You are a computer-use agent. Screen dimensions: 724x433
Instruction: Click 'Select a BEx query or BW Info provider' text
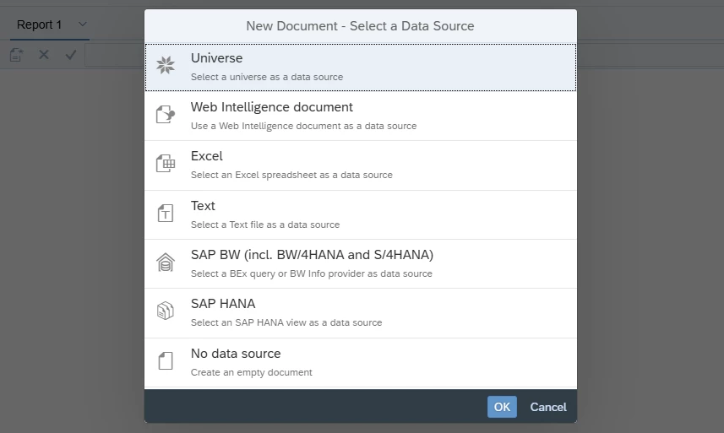click(312, 273)
